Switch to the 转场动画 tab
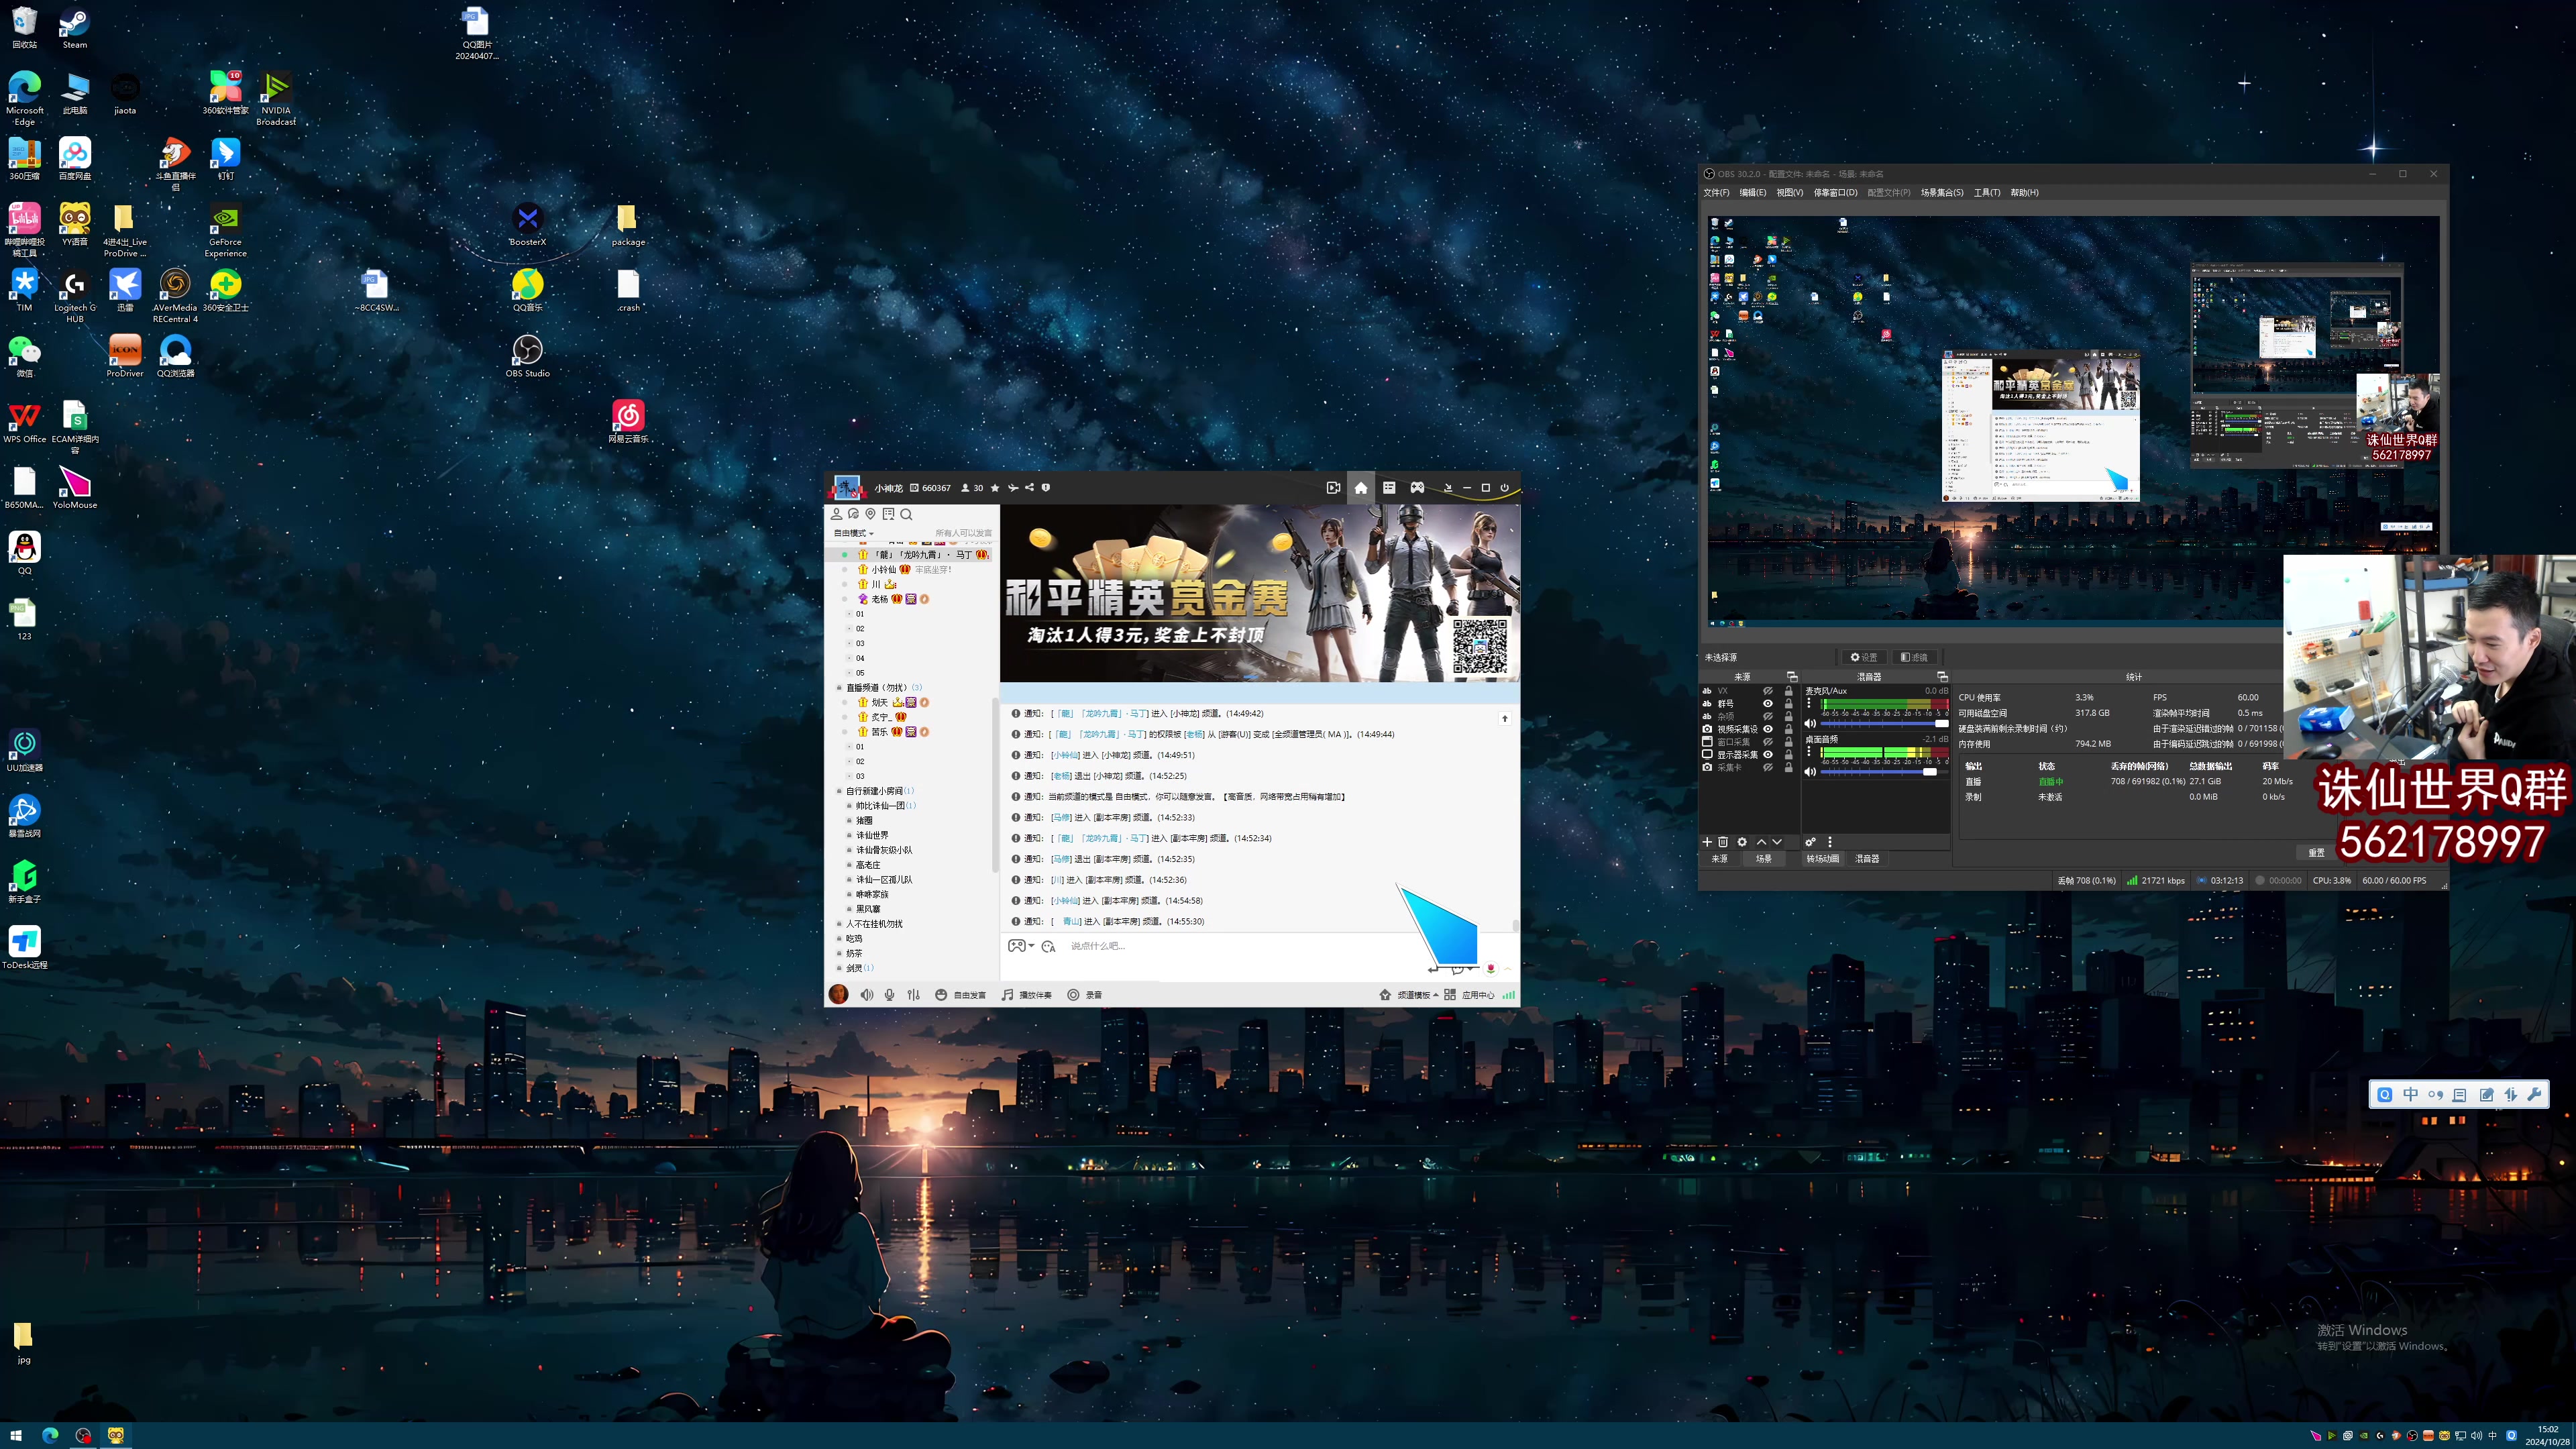Image resolution: width=2576 pixels, height=1449 pixels. 1822,859
